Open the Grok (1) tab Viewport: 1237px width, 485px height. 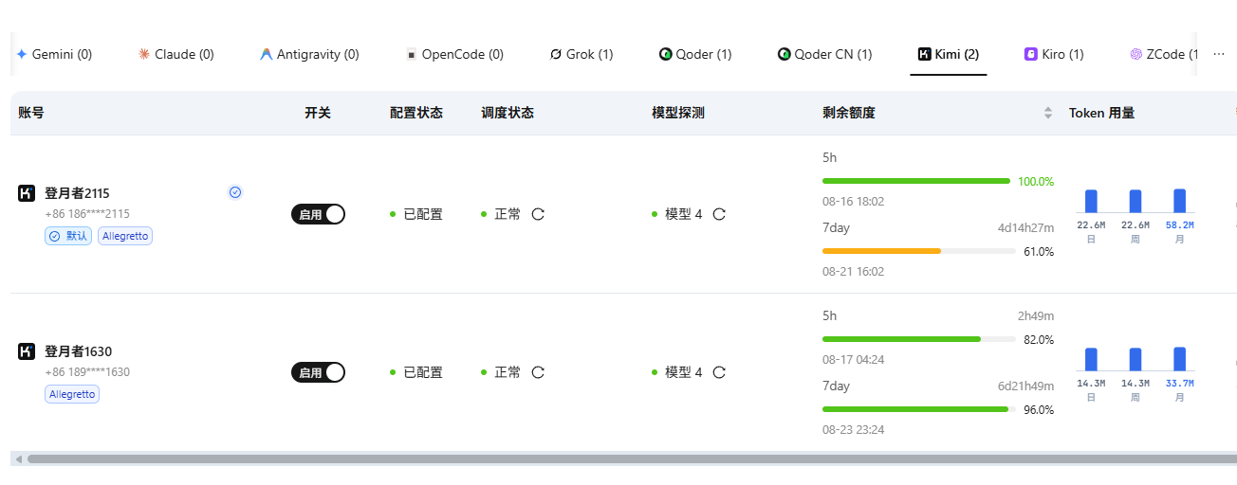(x=582, y=54)
